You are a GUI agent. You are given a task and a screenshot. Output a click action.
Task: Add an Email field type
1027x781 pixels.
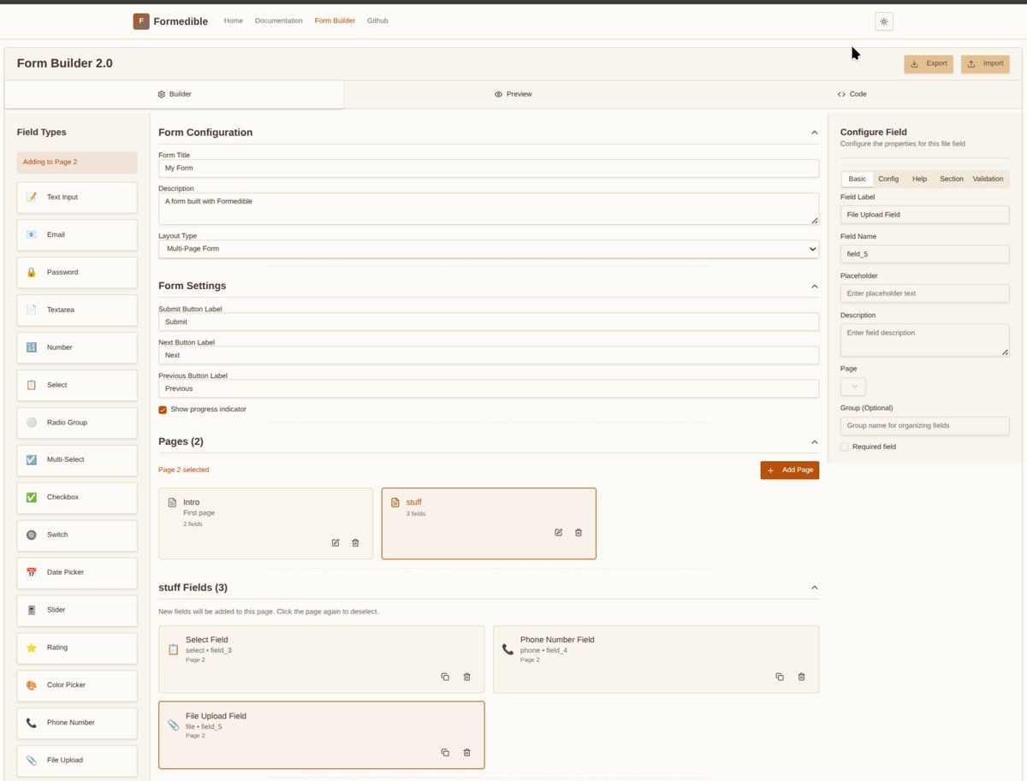click(77, 234)
